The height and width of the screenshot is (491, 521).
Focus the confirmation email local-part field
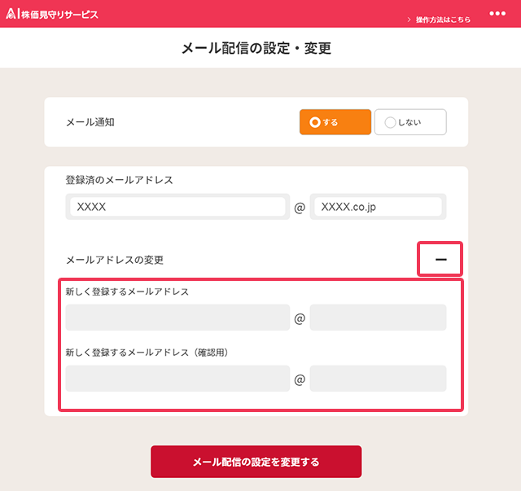click(177, 379)
